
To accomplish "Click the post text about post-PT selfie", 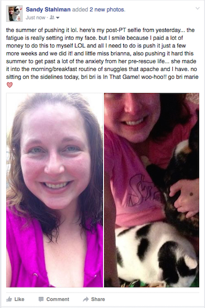I will click(x=102, y=54).
